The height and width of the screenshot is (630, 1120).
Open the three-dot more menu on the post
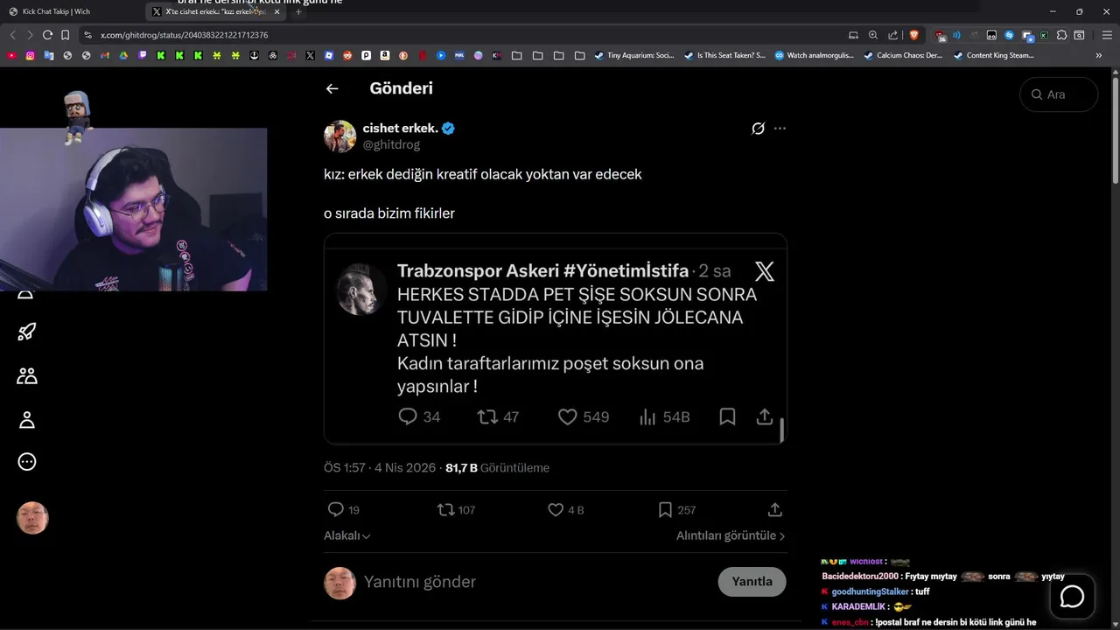point(780,129)
